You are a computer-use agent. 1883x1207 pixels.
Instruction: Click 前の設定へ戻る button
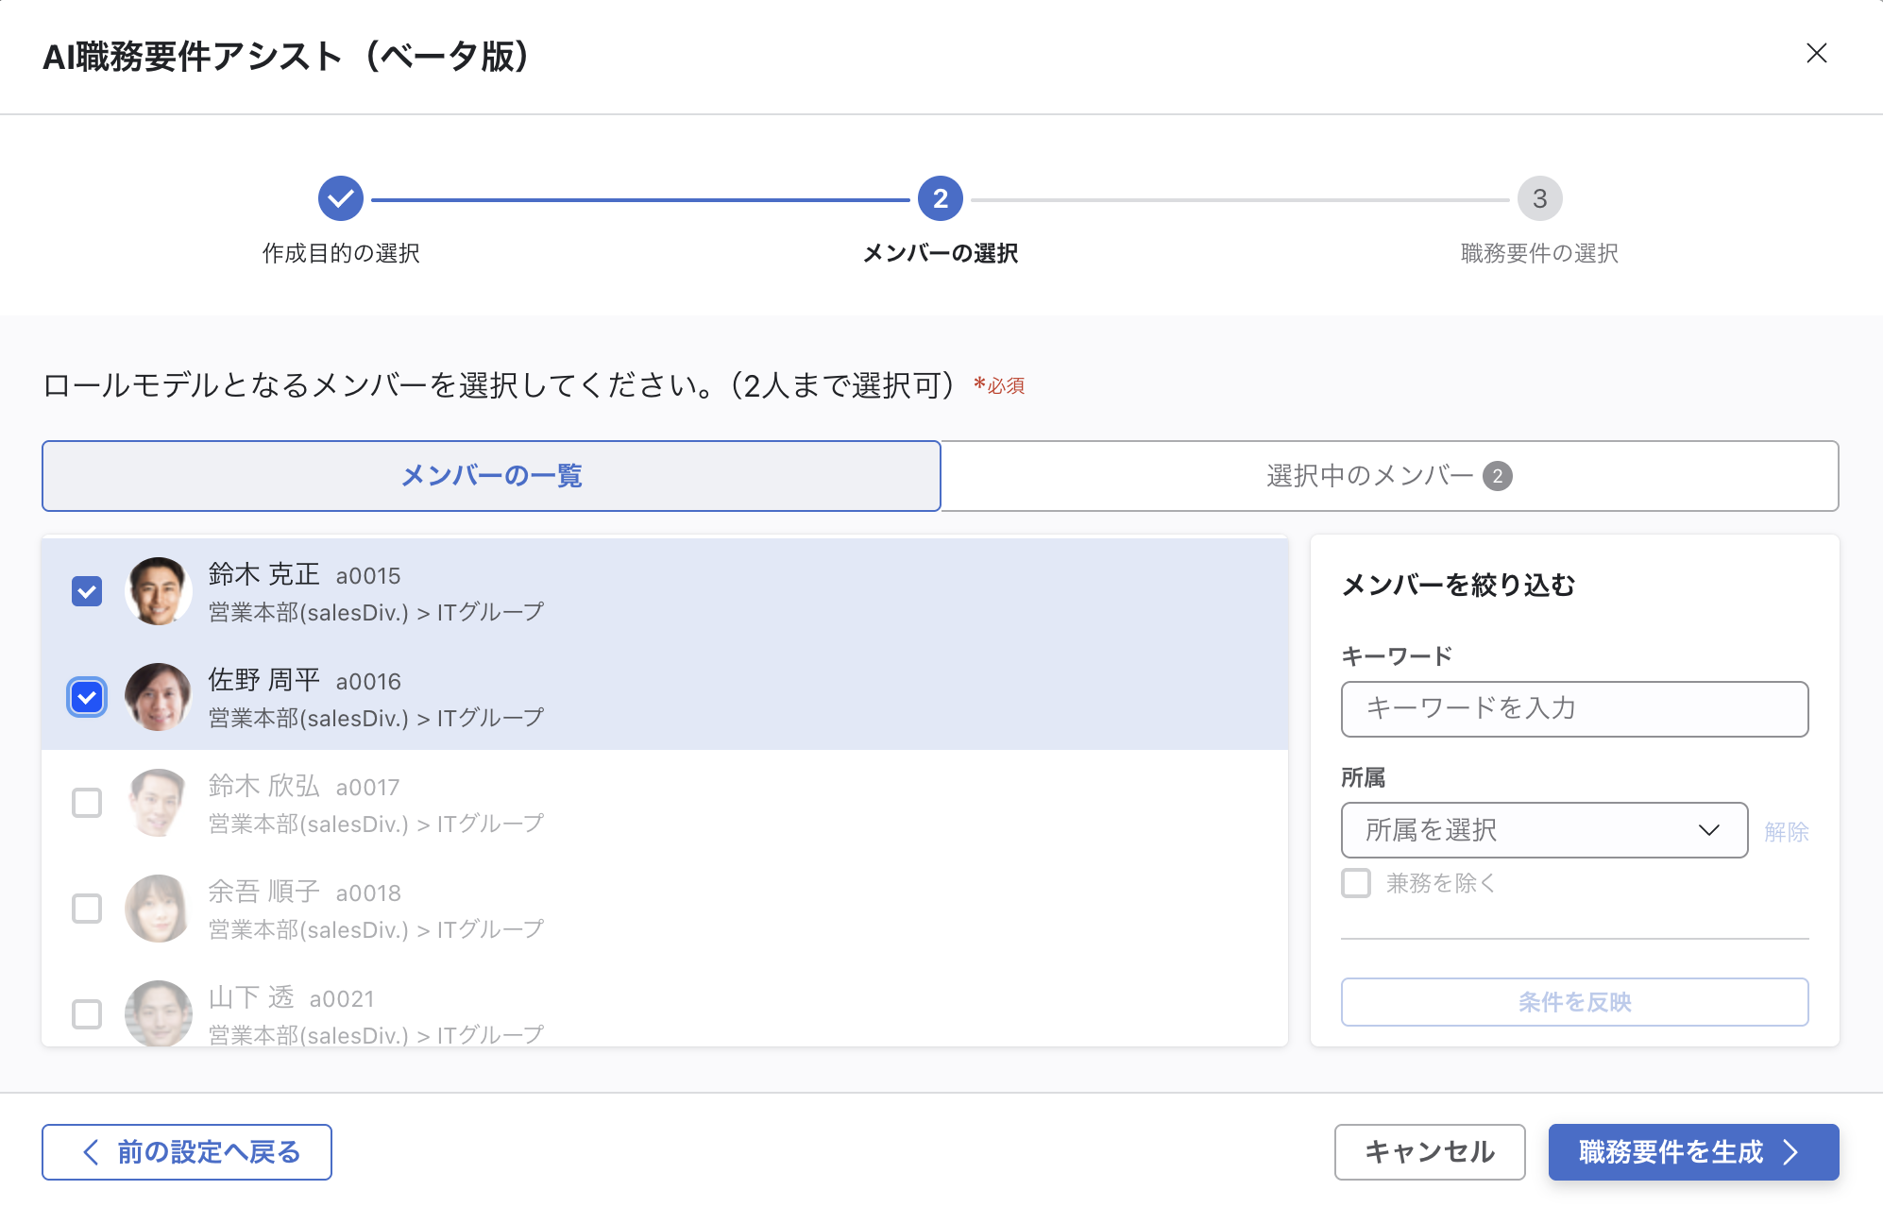[x=187, y=1152]
